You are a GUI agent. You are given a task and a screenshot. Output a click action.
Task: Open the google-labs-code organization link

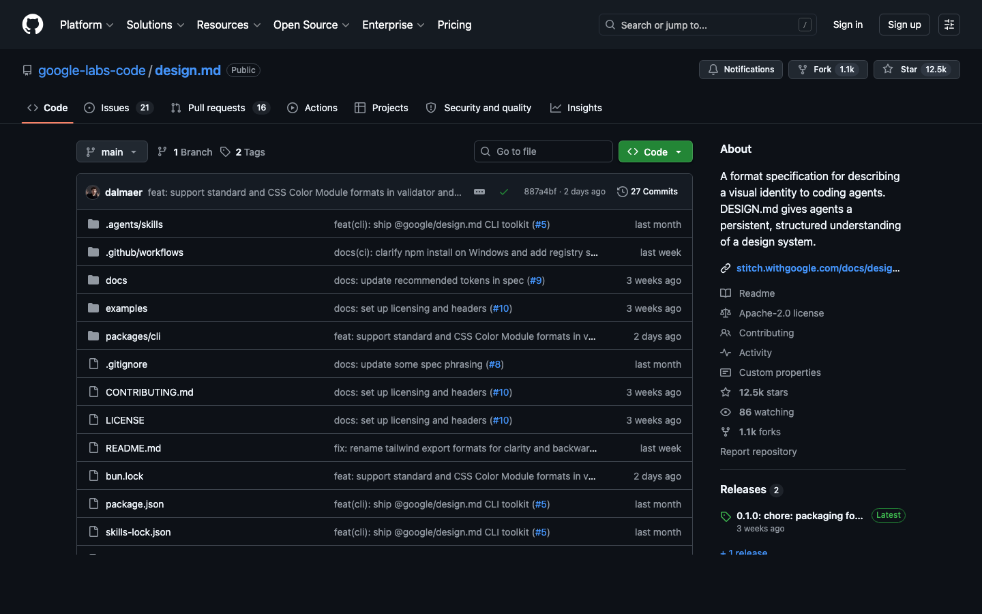(92, 70)
